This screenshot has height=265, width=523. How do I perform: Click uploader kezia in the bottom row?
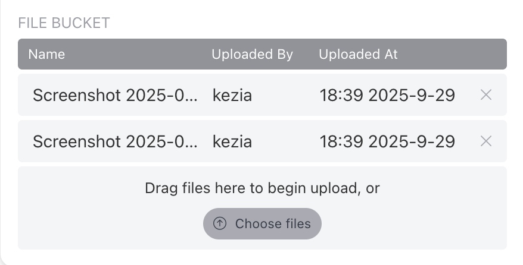click(232, 141)
